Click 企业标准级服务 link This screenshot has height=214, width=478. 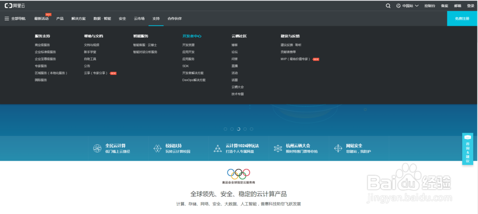[45, 52]
